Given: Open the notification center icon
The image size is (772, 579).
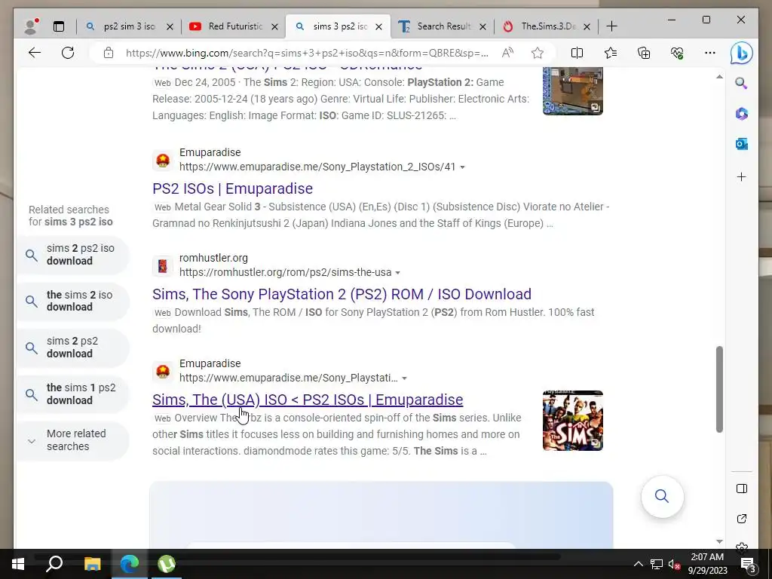Looking at the screenshot, I should 749,564.
